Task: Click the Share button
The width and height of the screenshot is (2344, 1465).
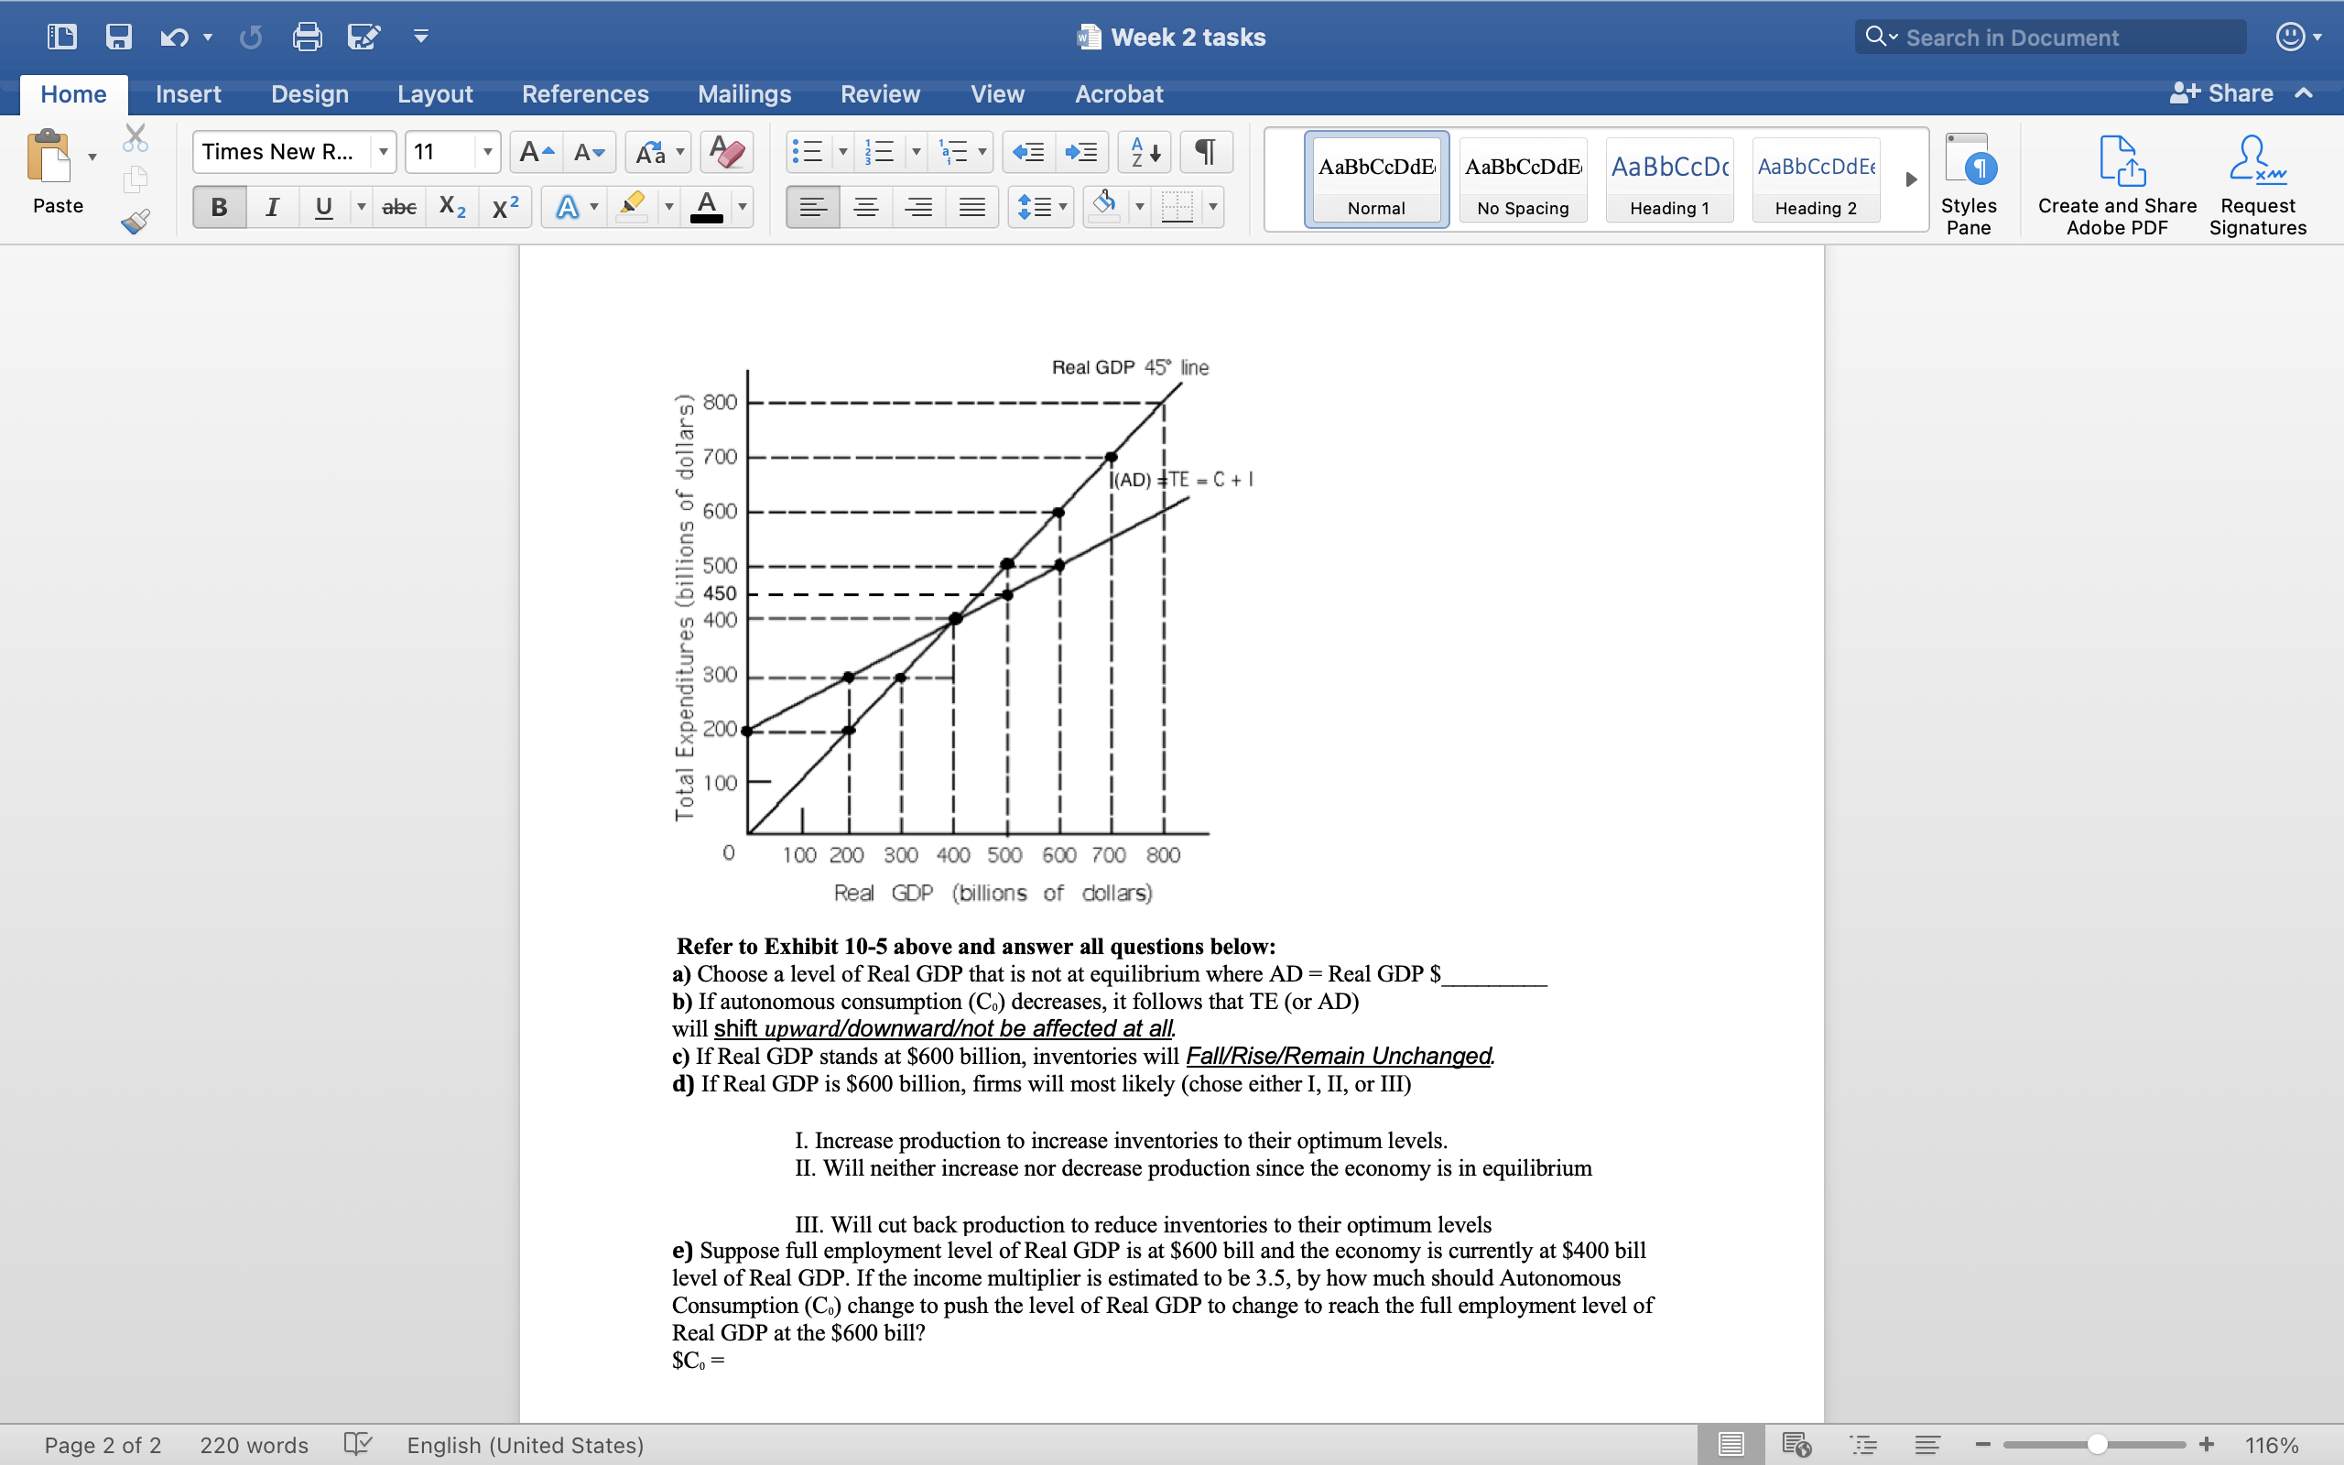Action: [2222, 93]
